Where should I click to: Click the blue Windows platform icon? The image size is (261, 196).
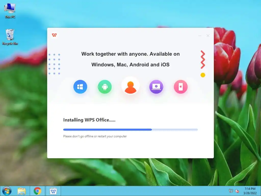pos(80,87)
